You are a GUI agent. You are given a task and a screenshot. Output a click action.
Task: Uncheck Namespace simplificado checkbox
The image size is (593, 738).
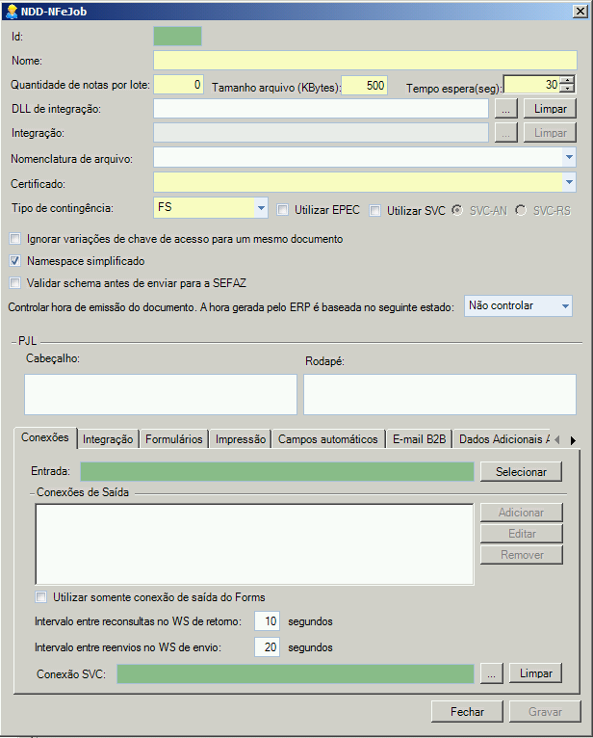pos(14,260)
